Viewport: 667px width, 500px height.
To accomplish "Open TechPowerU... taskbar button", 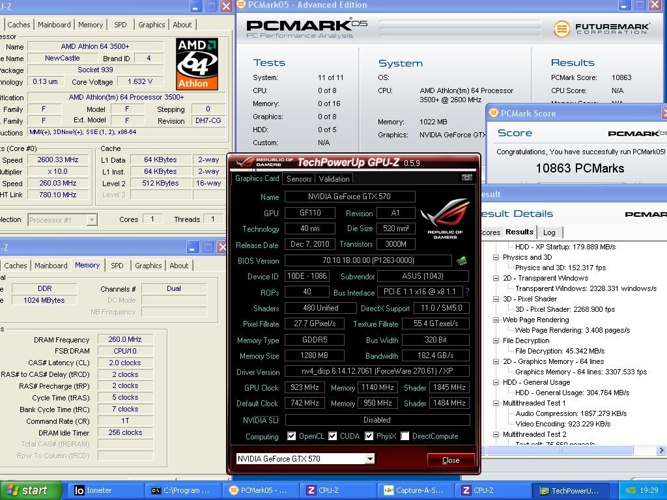I will (571, 490).
